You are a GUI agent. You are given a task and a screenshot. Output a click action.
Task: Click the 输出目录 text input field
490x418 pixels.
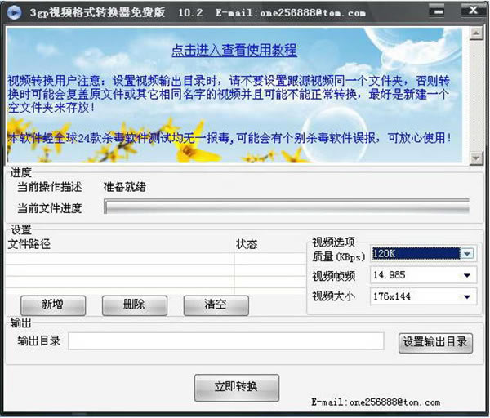(x=226, y=340)
